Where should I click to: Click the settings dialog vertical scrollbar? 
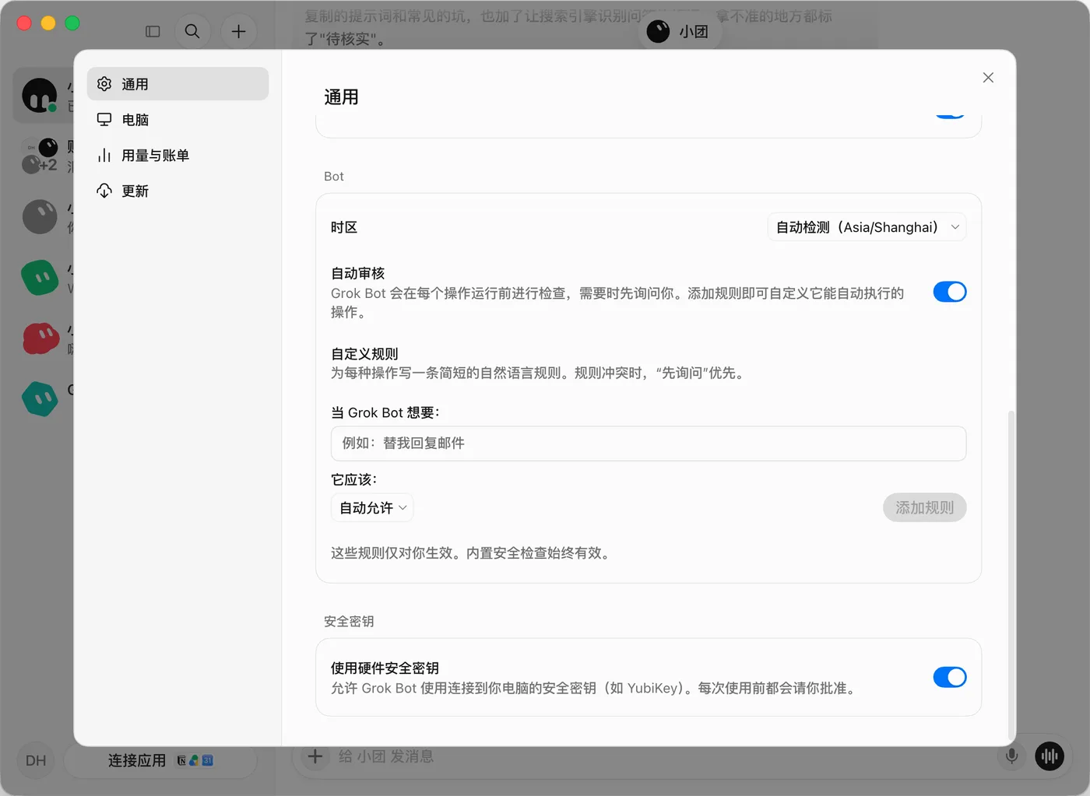(1011, 574)
